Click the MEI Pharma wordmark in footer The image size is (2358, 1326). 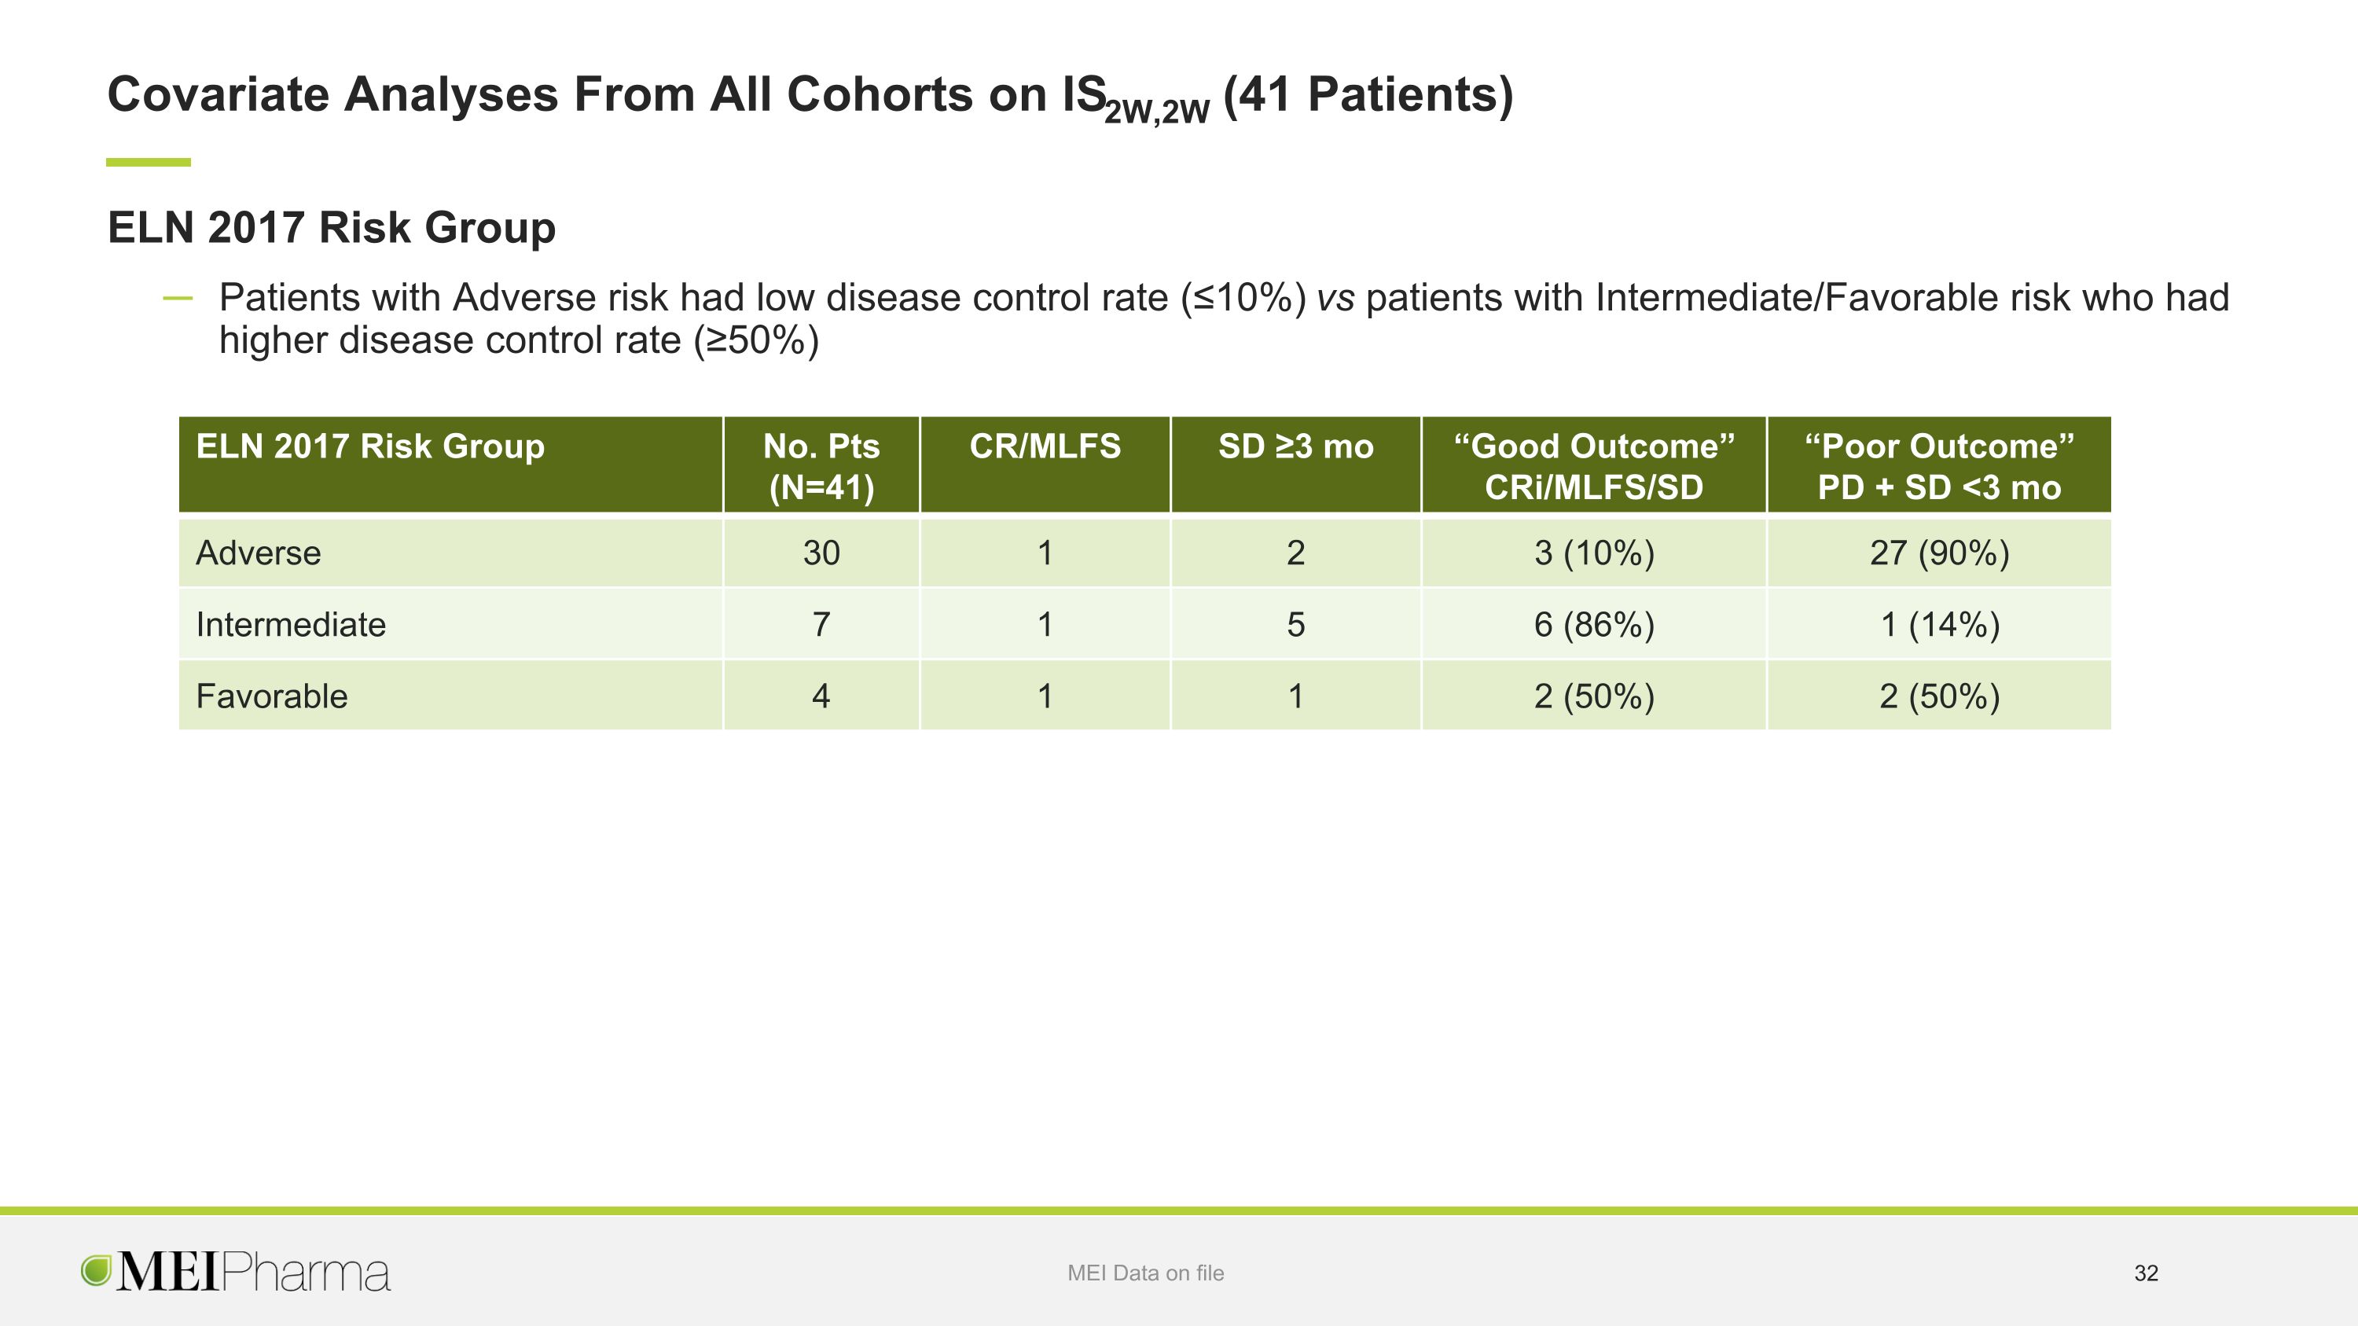click(x=254, y=1272)
